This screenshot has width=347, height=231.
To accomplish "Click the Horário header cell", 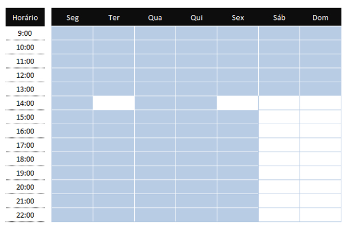I will click(25, 17).
